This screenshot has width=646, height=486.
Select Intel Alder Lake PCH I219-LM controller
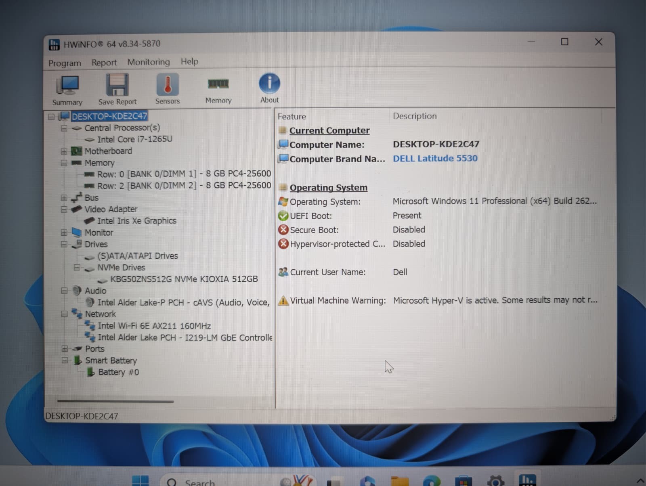pyautogui.click(x=185, y=337)
